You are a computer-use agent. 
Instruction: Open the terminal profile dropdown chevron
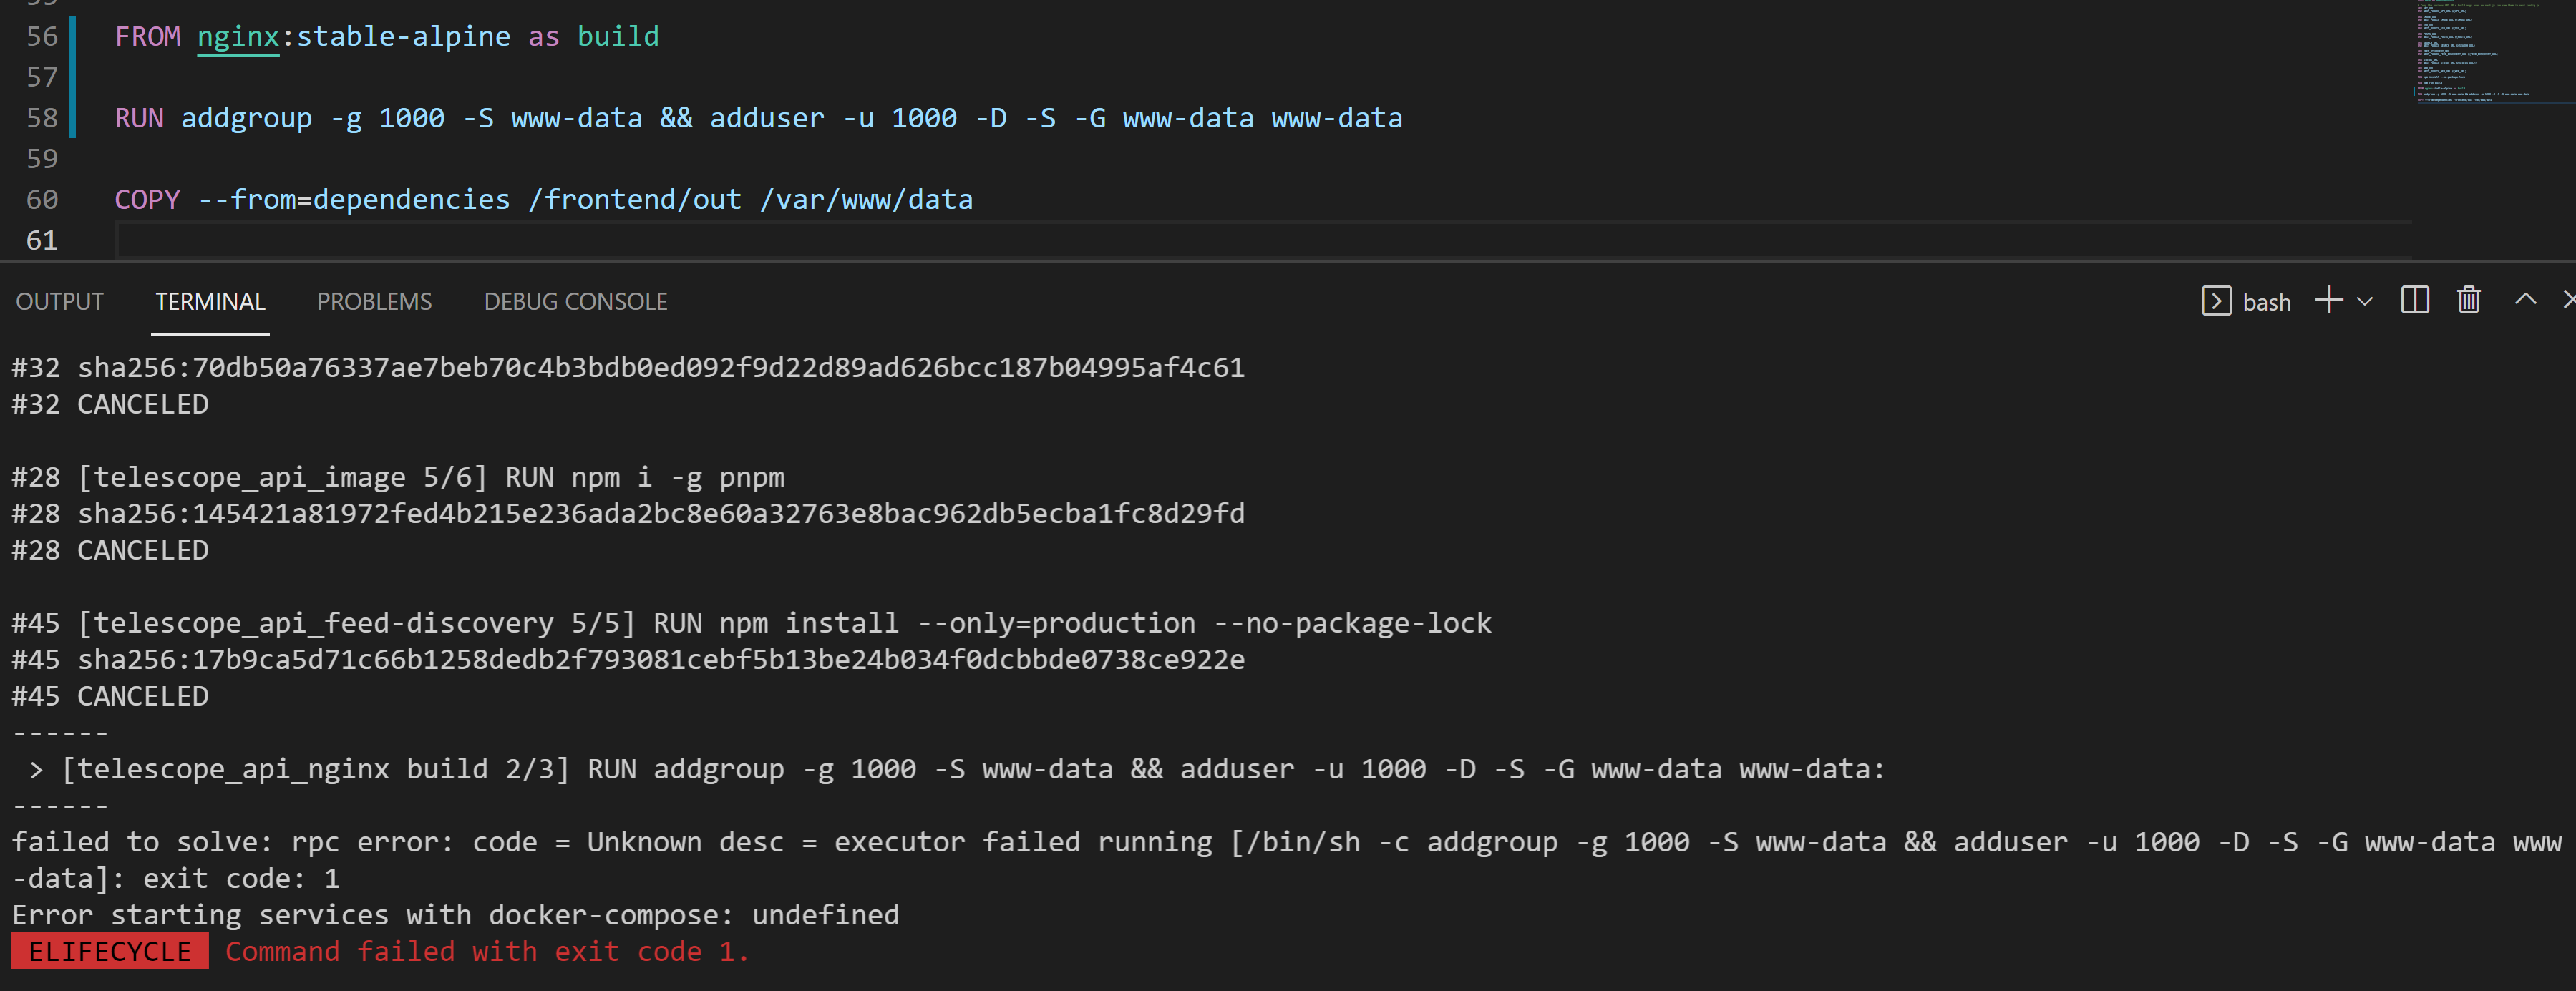[x=2365, y=301]
